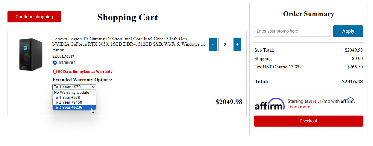Click the large Affirm logo

(x=269, y=104)
